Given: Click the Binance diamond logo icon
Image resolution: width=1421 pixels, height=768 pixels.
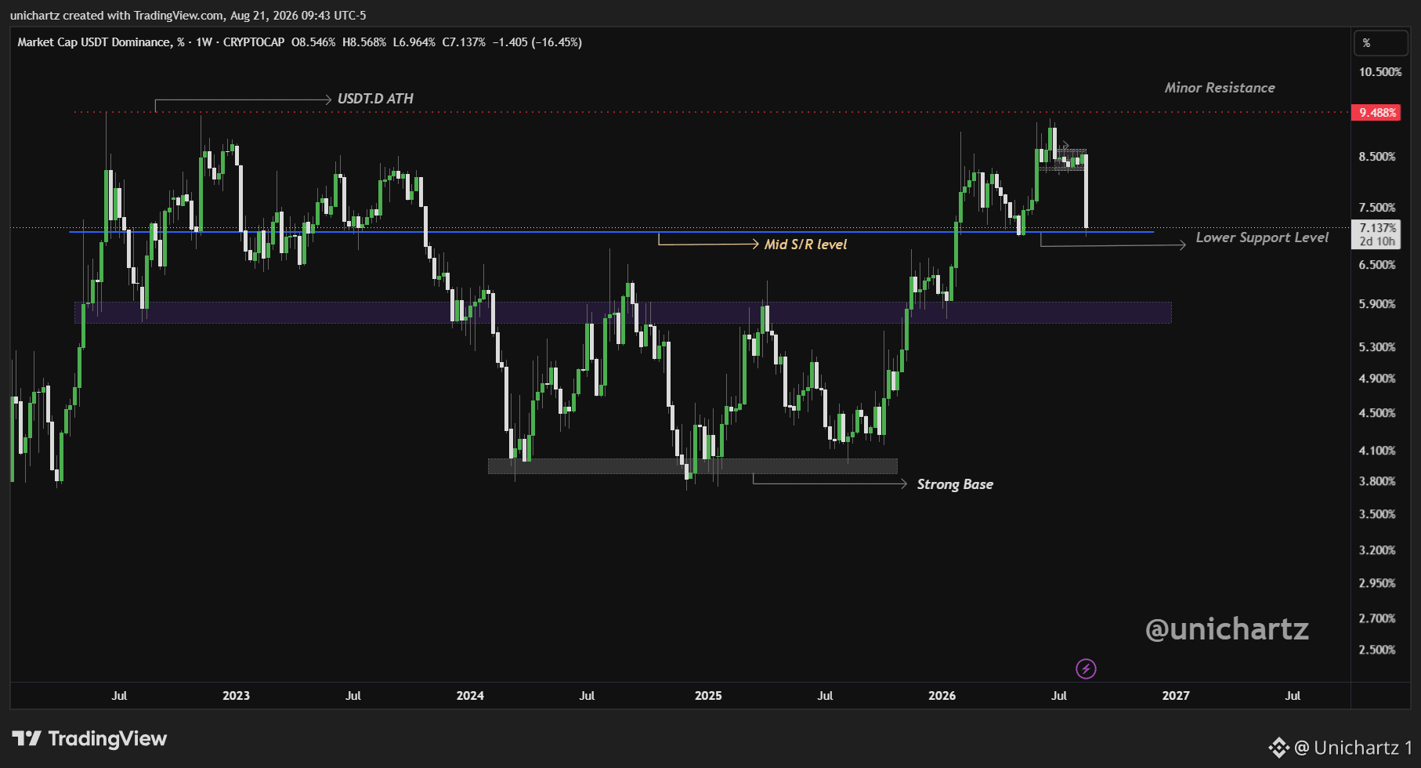Looking at the screenshot, I should point(1278,748).
